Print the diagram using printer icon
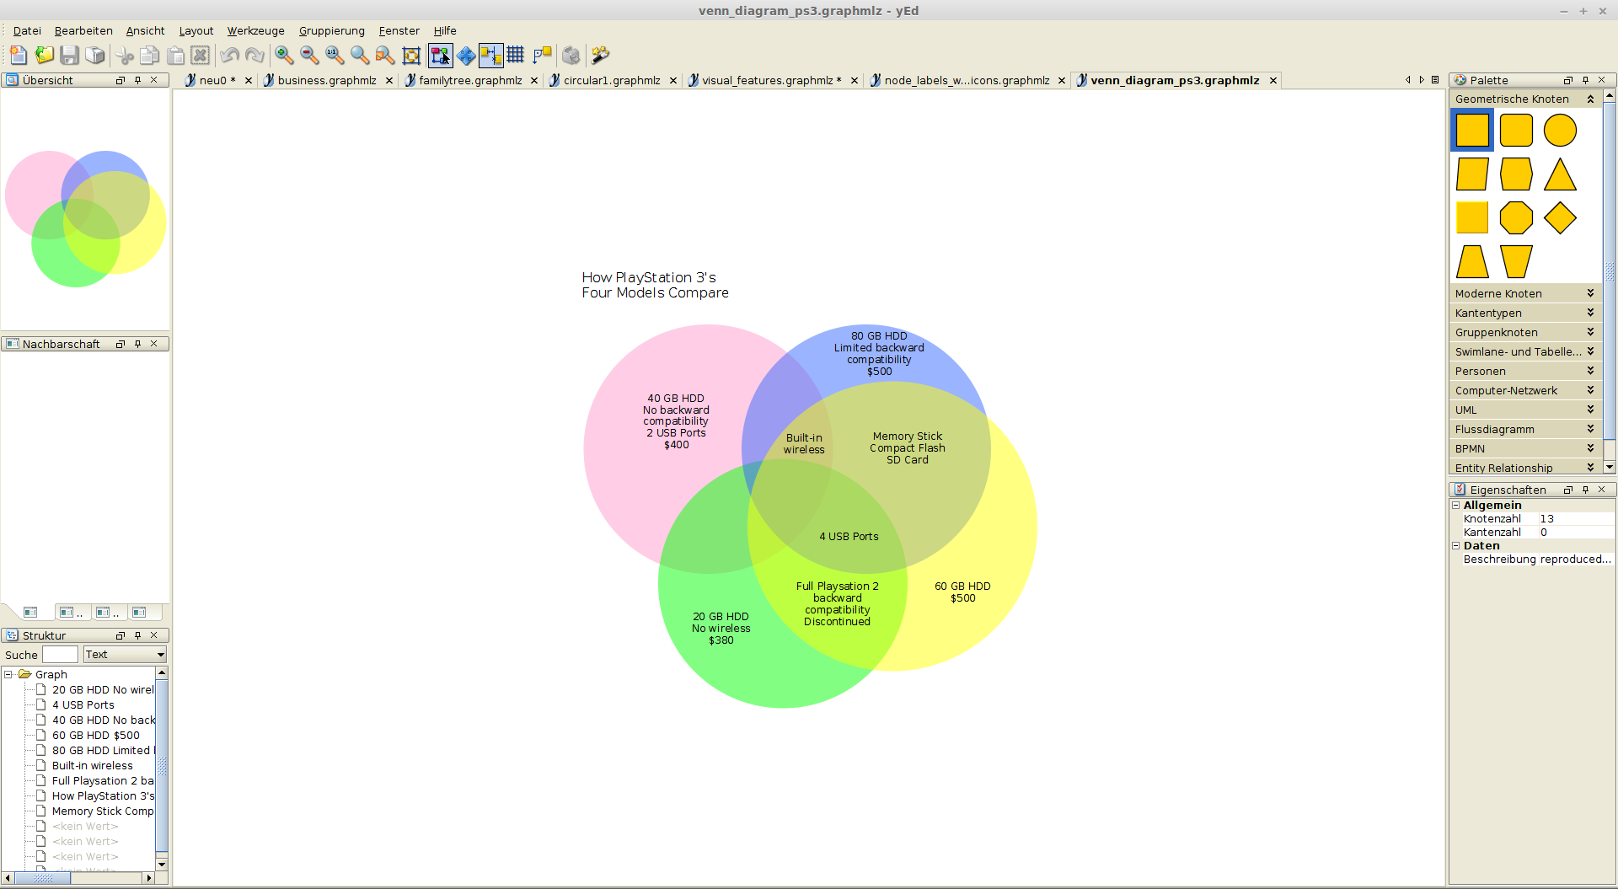 (x=95, y=56)
